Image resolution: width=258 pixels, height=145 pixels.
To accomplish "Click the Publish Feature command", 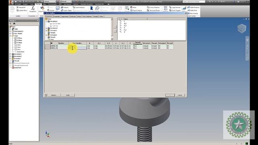I will pos(193,7).
